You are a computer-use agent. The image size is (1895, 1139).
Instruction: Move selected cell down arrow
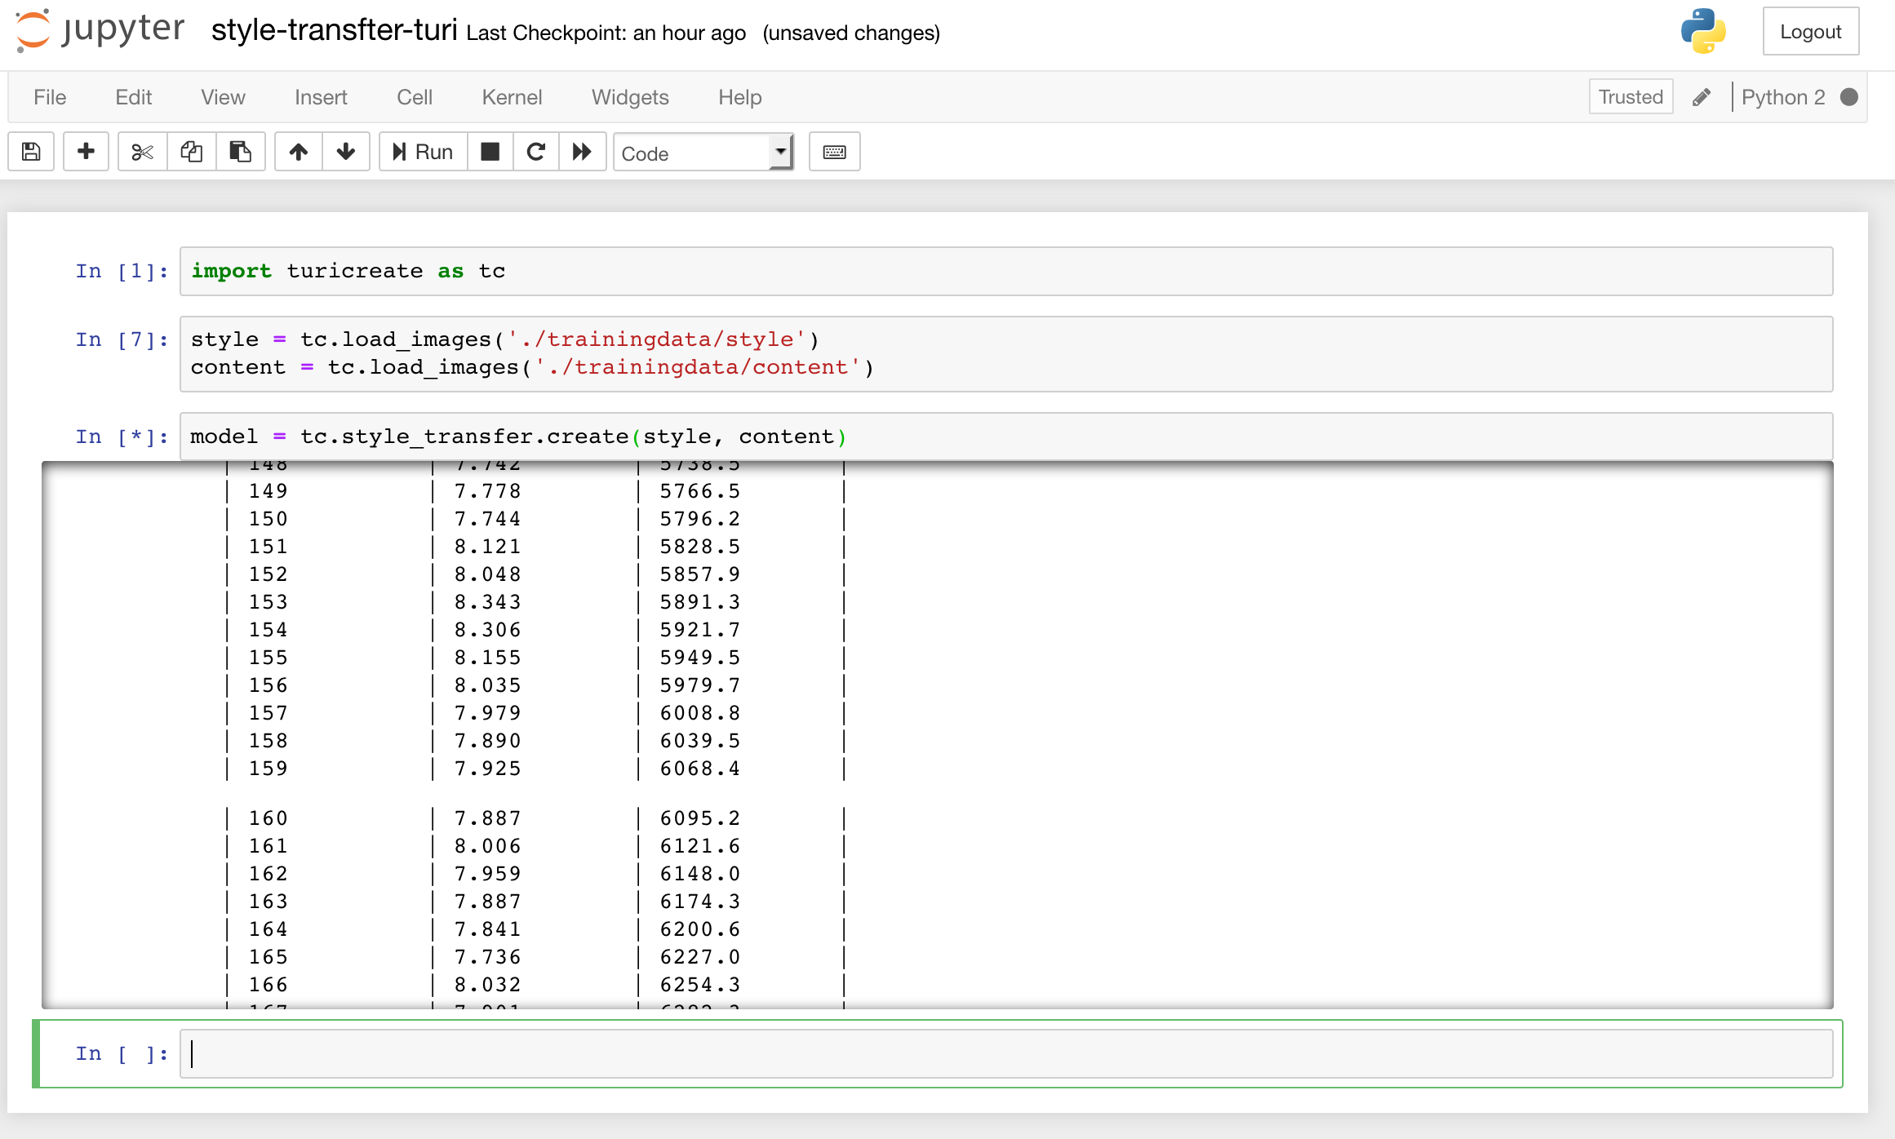(x=346, y=152)
